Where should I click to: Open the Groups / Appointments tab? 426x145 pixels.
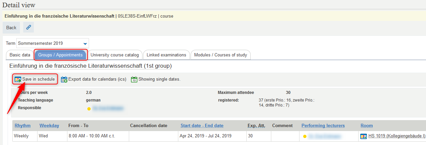coord(60,55)
